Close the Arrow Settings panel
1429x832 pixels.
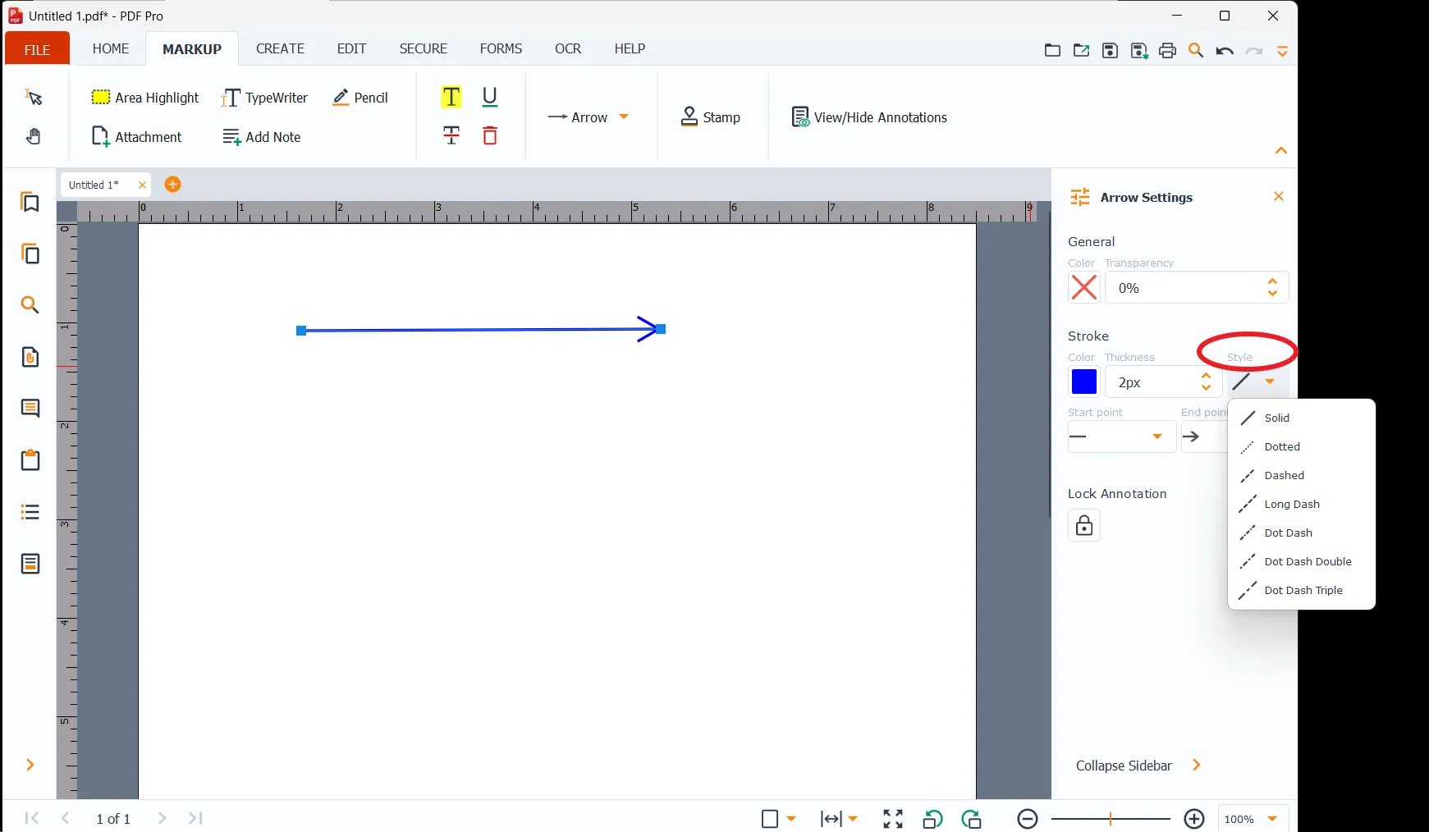pos(1278,196)
